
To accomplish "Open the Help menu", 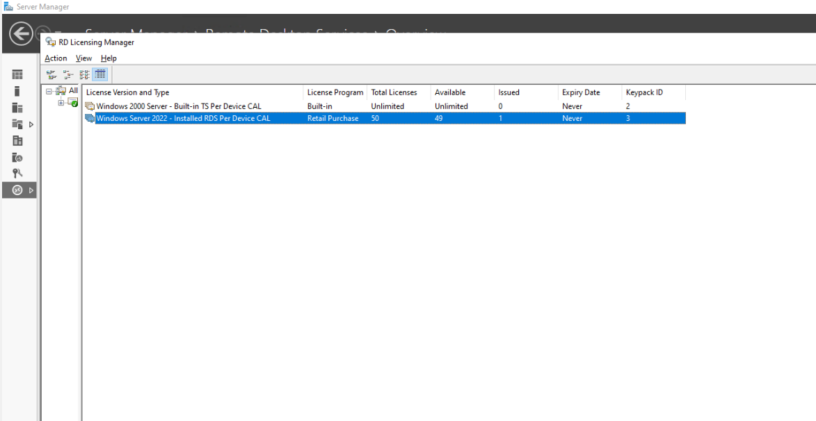I will click(x=109, y=58).
